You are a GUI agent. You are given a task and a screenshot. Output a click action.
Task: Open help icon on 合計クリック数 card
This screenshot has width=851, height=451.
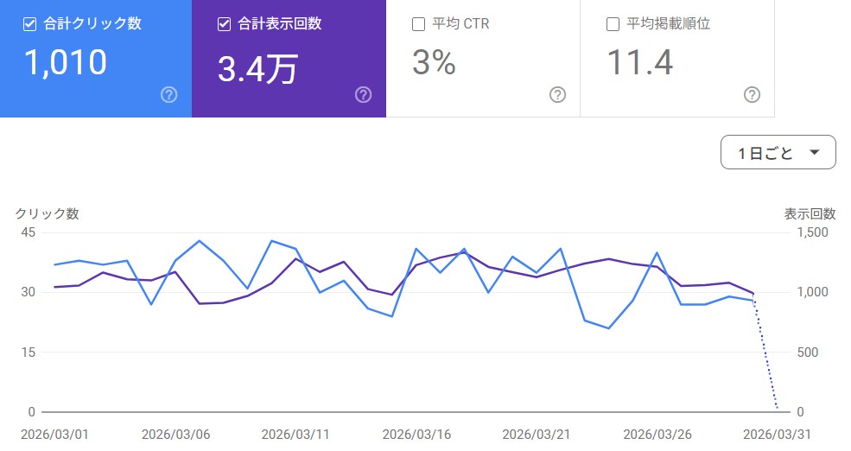pyautogui.click(x=169, y=95)
